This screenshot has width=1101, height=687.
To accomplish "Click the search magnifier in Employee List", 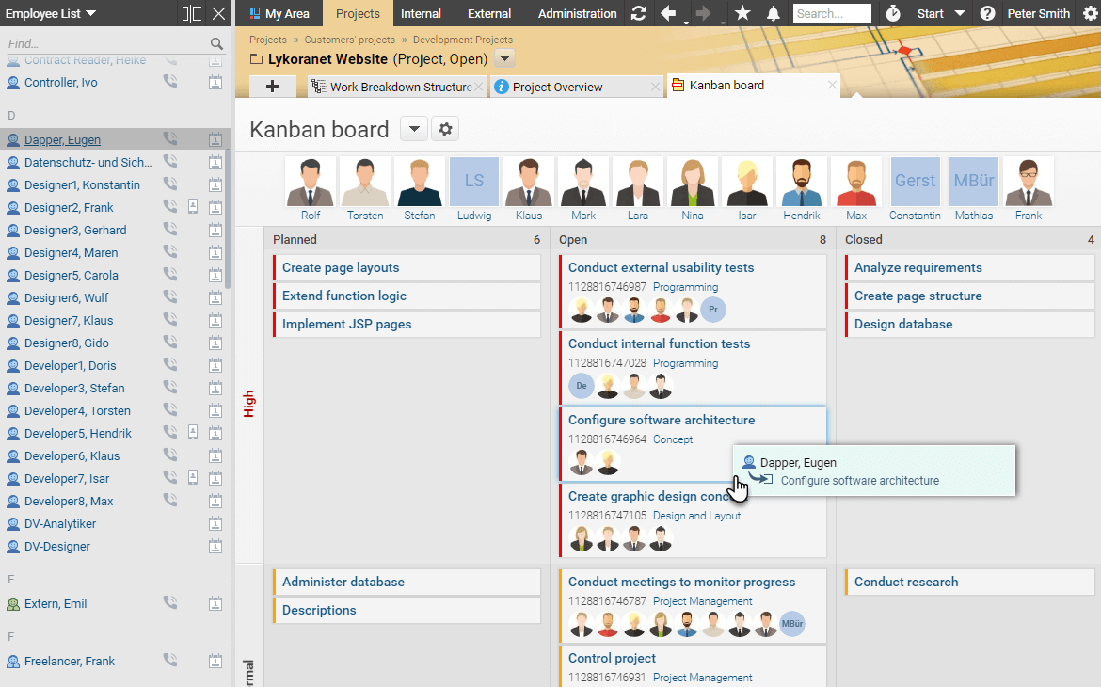I will (217, 43).
